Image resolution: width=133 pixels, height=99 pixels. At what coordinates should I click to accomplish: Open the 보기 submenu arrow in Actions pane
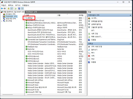click(x=130, y=30)
